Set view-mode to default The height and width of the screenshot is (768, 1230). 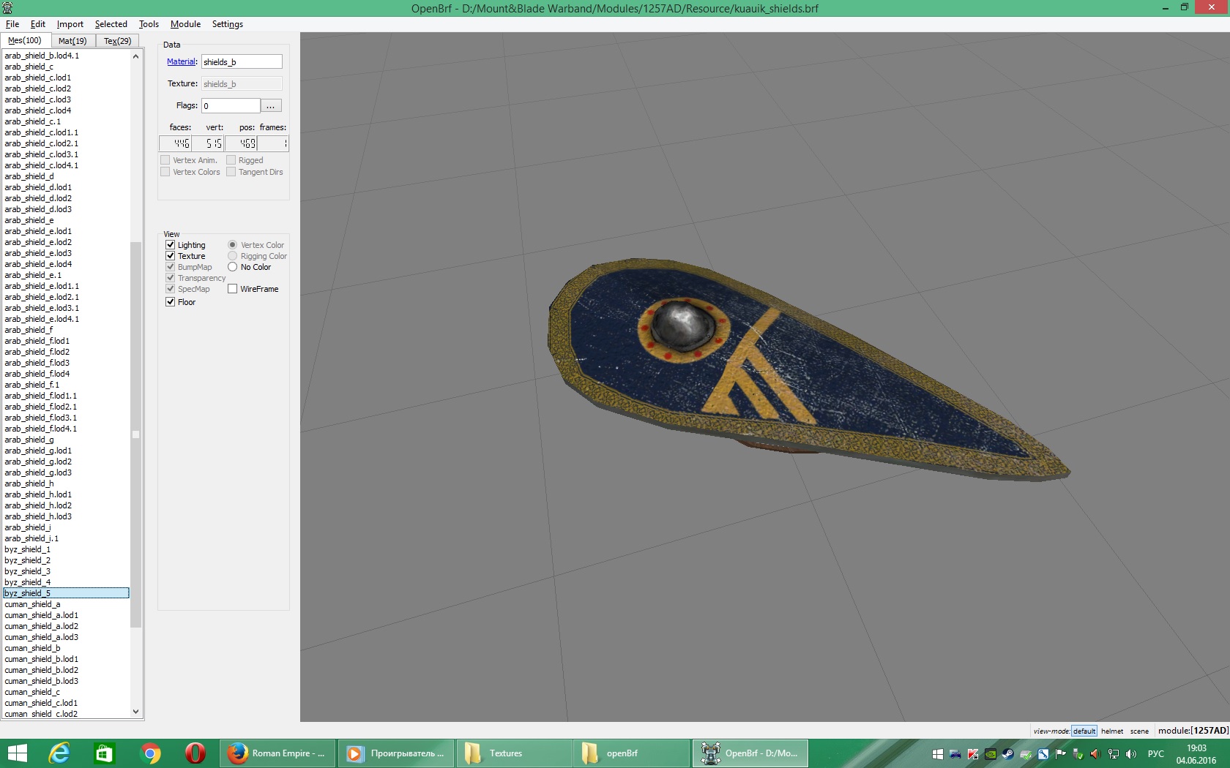tap(1084, 731)
